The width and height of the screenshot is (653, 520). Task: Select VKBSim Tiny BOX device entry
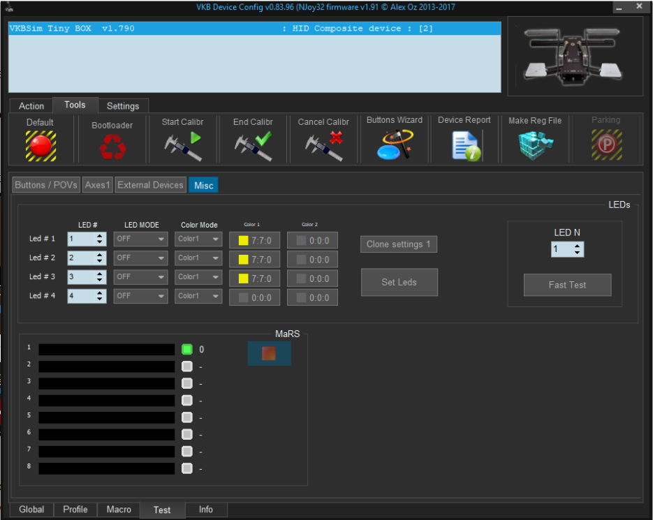click(x=254, y=29)
